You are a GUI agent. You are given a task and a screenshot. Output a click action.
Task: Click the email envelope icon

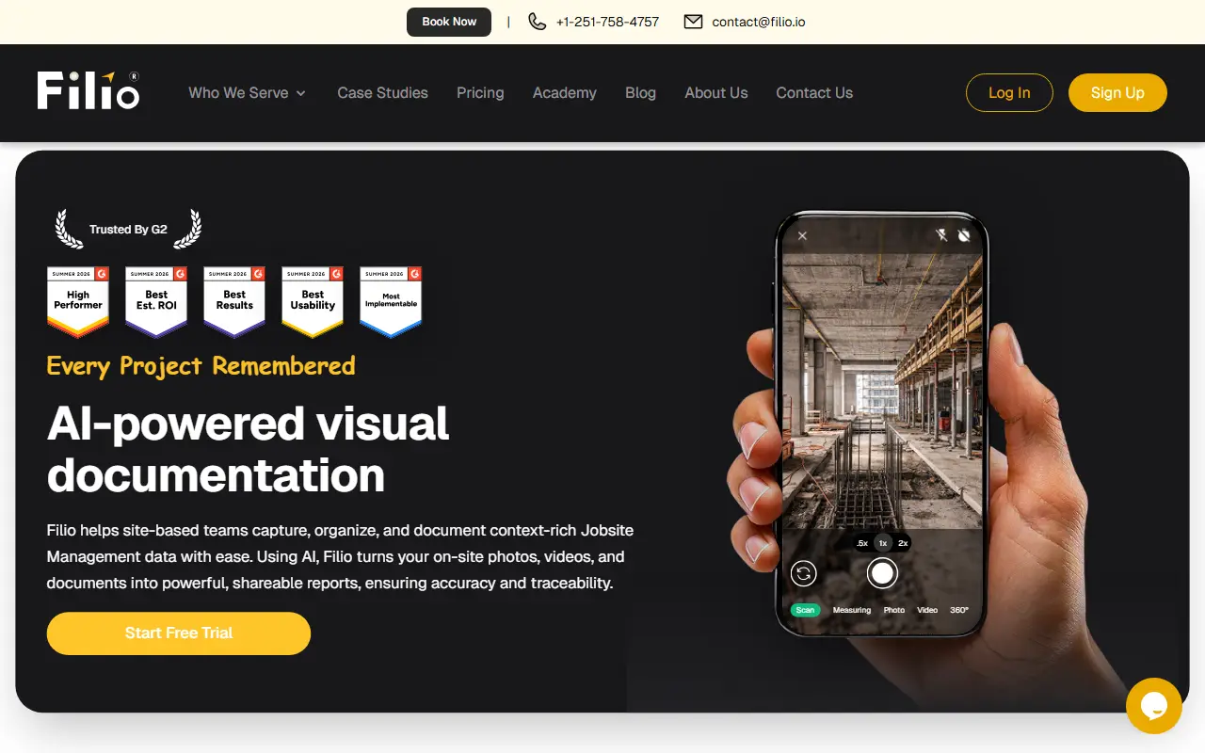pos(693,22)
